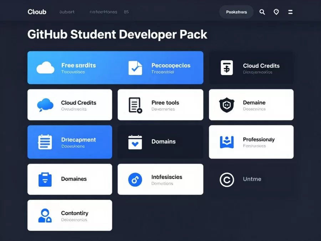Open the Free srdits card title
Viewport: 321px width, 241px height.
coord(78,65)
